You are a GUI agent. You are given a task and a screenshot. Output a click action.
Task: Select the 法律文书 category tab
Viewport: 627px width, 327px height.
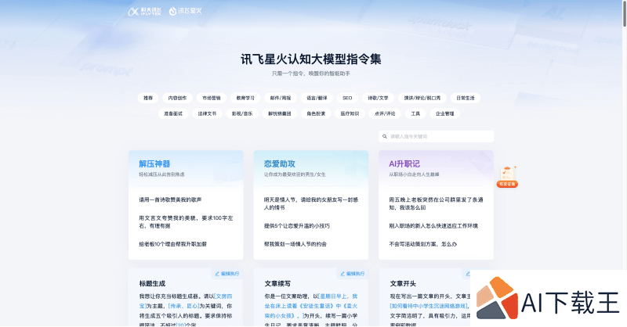[207, 113]
